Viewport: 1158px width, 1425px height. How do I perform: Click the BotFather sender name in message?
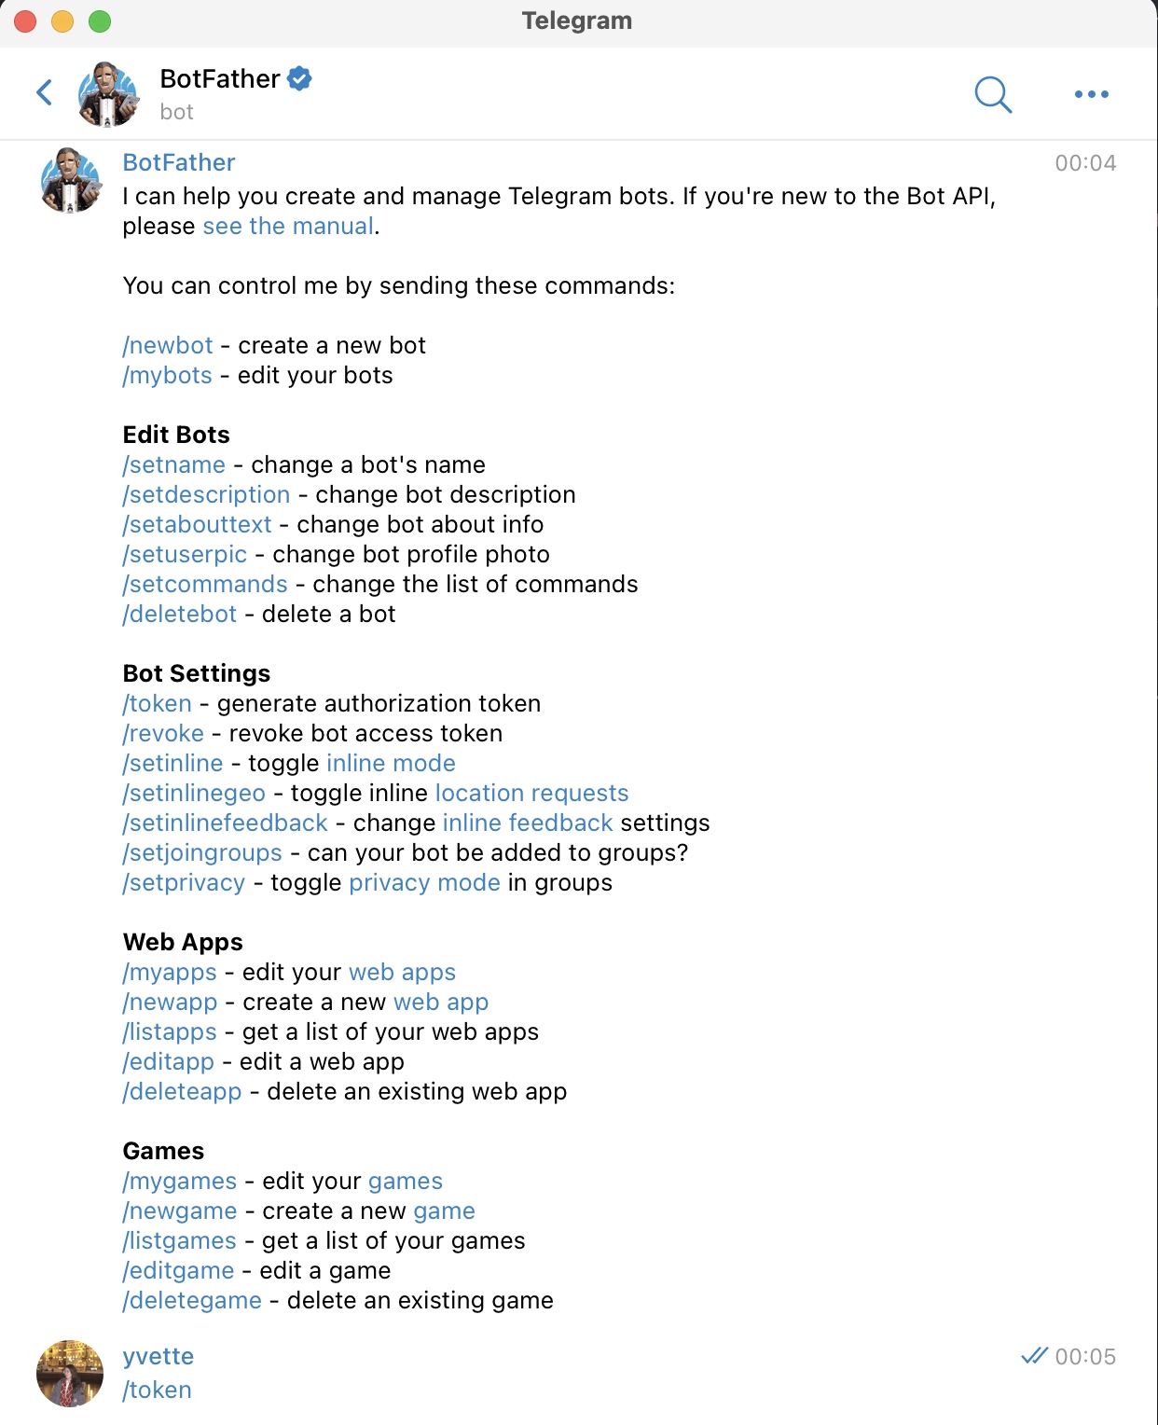[x=179, y=163]
